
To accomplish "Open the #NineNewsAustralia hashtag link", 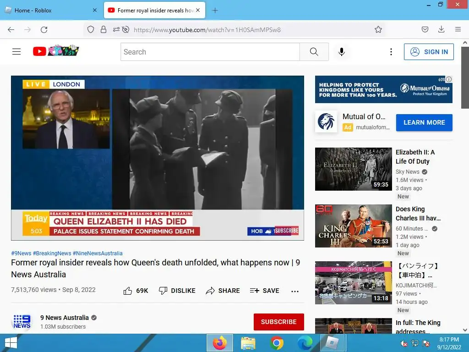I will click(98, 253).
